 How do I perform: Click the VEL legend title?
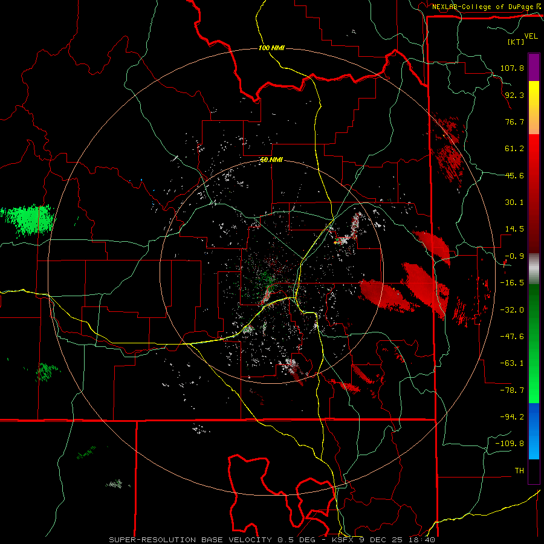point(531,36)
